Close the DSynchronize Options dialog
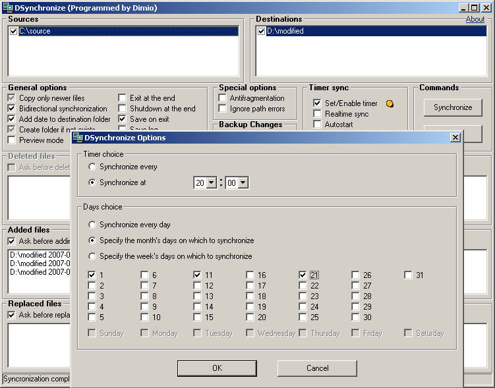 tap(455, 138)
